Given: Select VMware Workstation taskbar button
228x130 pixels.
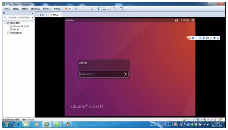Looking at the screenshot, I should tap(46, 124).
